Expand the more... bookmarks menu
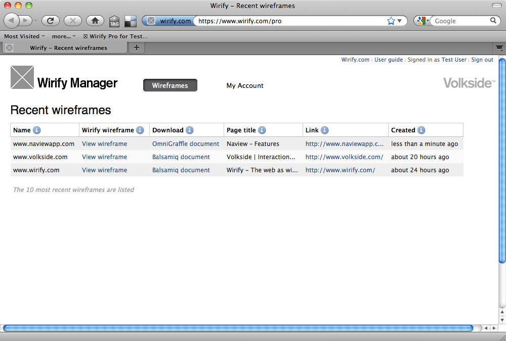The image size is (506, 341). [64, 36]
